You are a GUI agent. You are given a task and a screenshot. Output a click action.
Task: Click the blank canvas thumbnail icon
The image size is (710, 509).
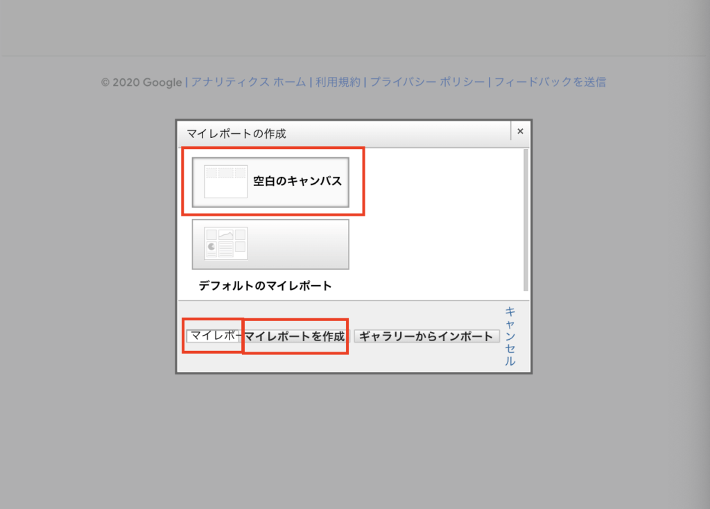(225, 182)
